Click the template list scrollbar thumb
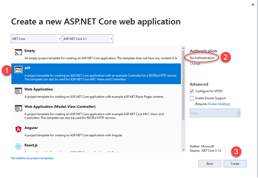This screenshot has width=258, height=178. click(x=183, y=85)
